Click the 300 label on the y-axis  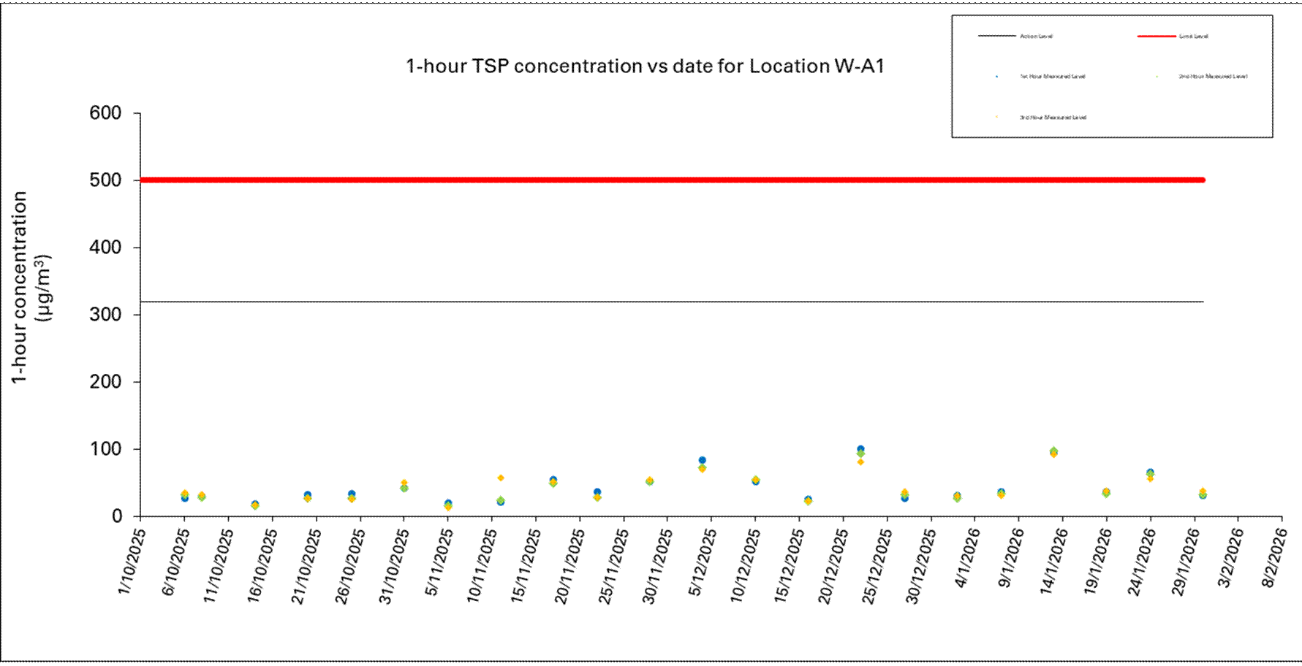click(x=105, y=315)
